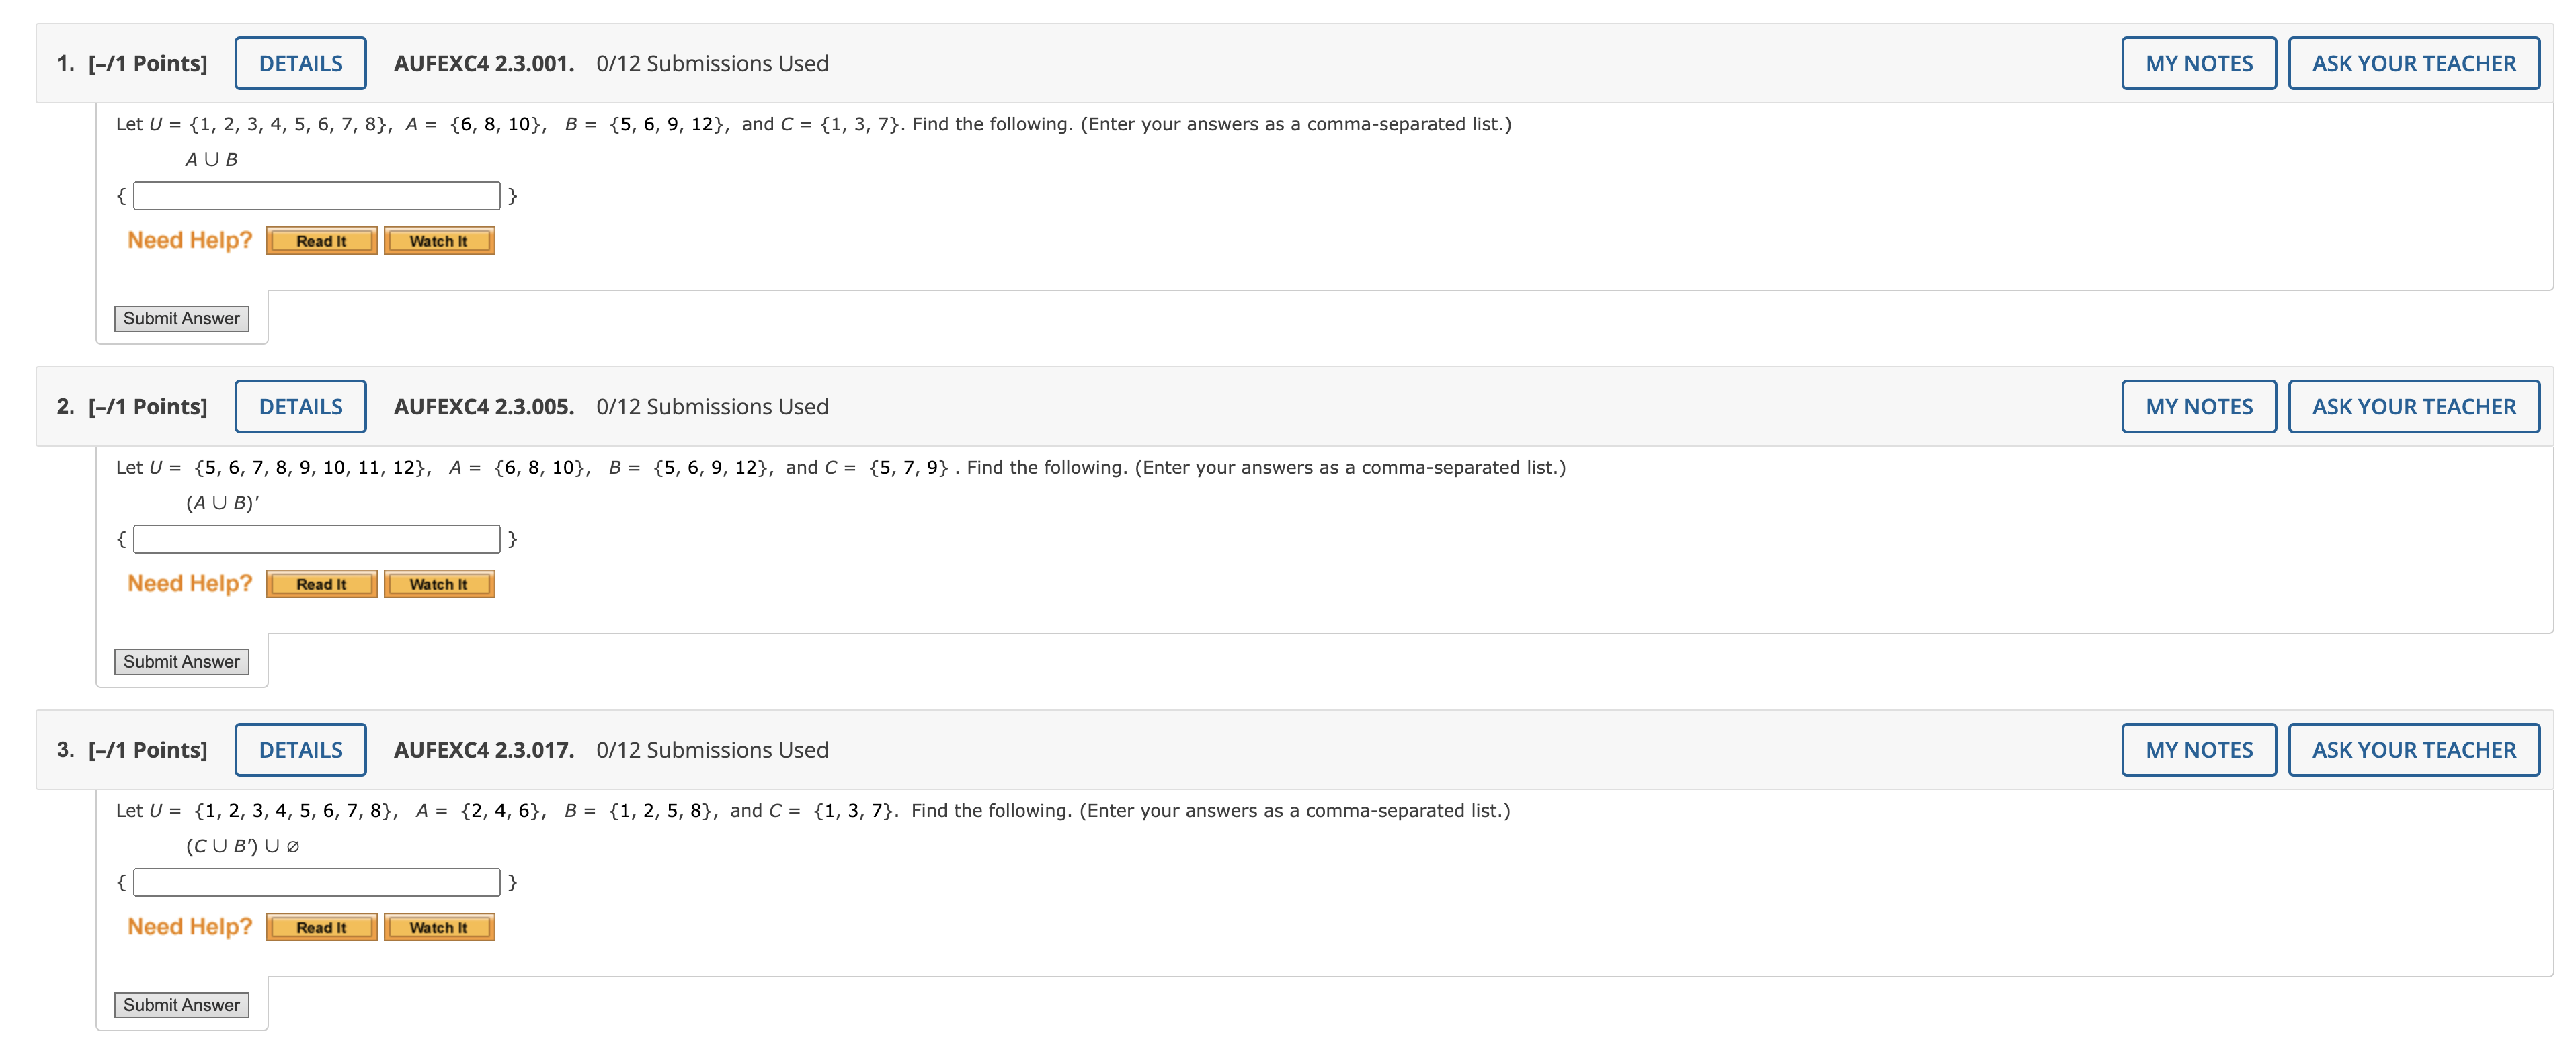Click Watch It under question 2
This screenshot has height=1052, width=2576.
(438, 582)
